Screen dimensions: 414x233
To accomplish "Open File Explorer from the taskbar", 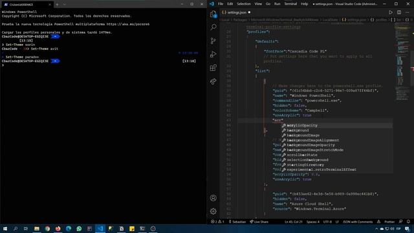I will click(37, 228).
